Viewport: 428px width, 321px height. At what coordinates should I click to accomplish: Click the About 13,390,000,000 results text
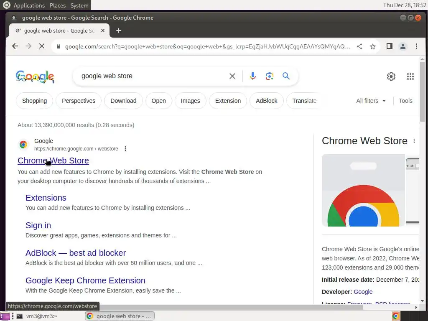76,125
